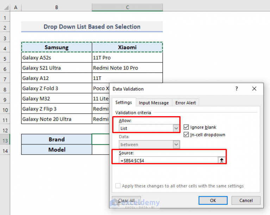Click the 11T cell in row 7
Image resolution: width=270 pixels, height=215 pixels.
tap(127, 78)
